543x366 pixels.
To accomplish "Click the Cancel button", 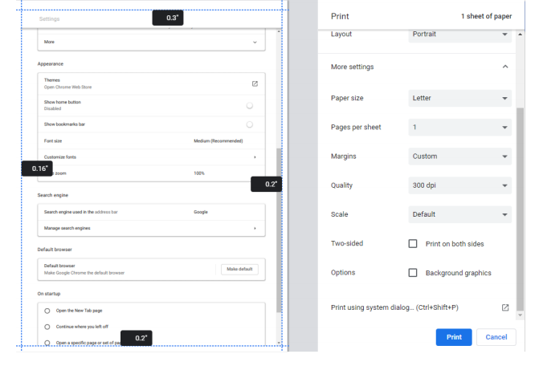I will (x=496, y=337).
